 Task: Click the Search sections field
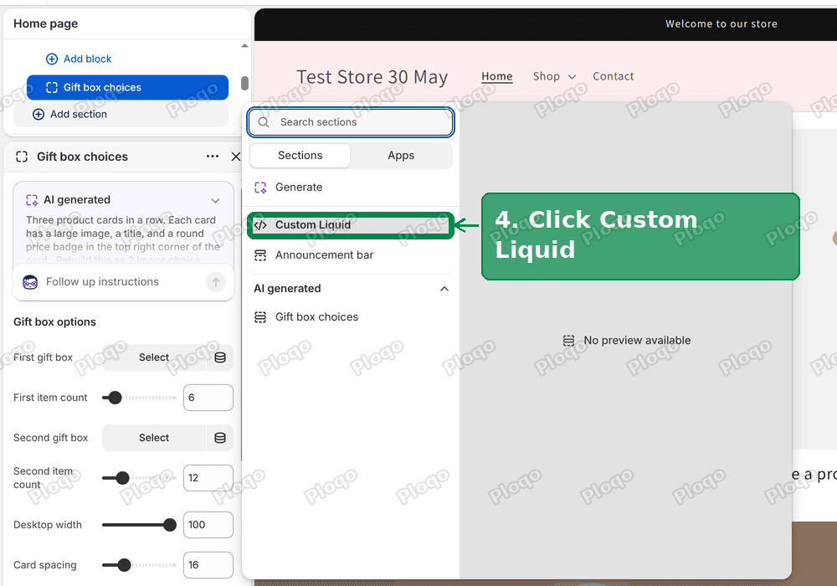pyautogui.click(x=351, y=122)
